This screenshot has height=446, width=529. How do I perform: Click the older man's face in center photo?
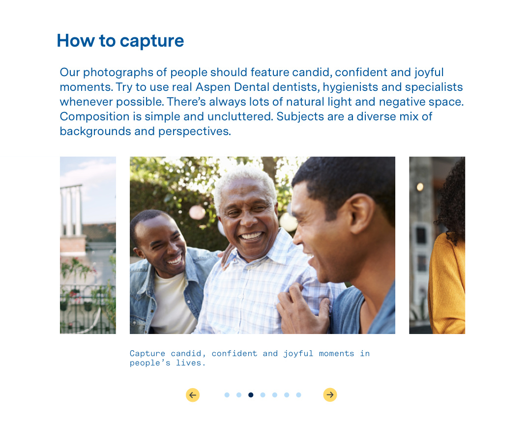pos(249,219)
